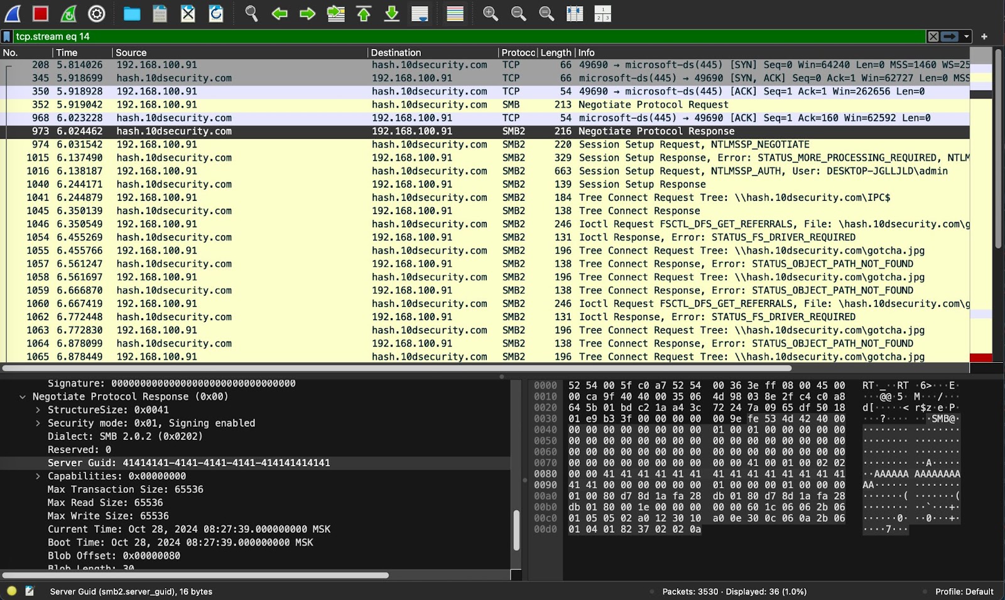Viewport: 1005px width, 600px height.
Task: Expand the Security mode field
Action: 38,423
